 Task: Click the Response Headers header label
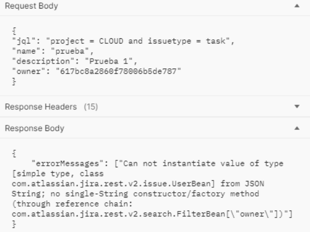[41, 107]
